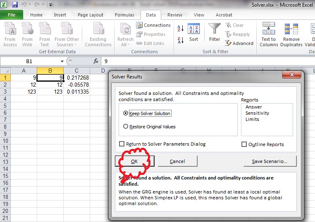Check Return to Solver Parameters Dialog

pos(122,144)
